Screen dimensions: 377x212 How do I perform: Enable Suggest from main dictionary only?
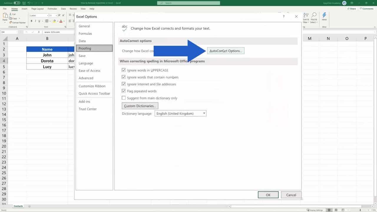click(x=124, y=98)
